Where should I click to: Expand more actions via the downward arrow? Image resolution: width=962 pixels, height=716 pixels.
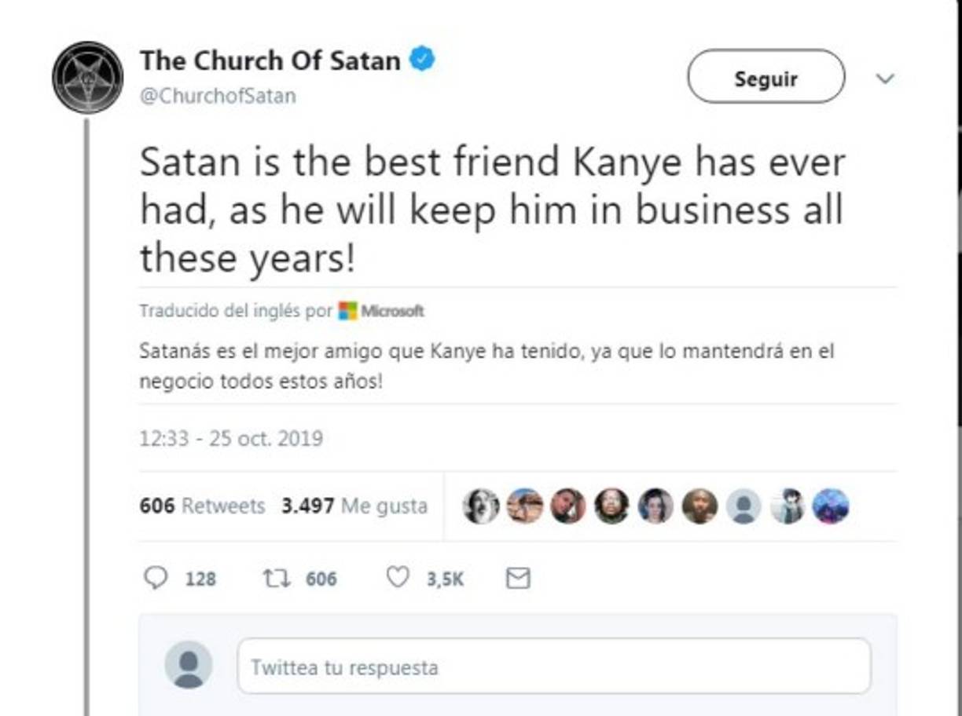[x=886, y=79]
